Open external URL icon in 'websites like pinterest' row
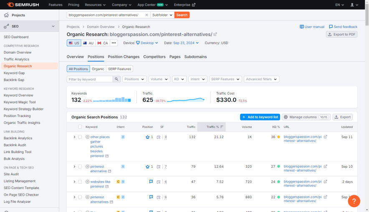369x212 pixels. click(326, 181)
